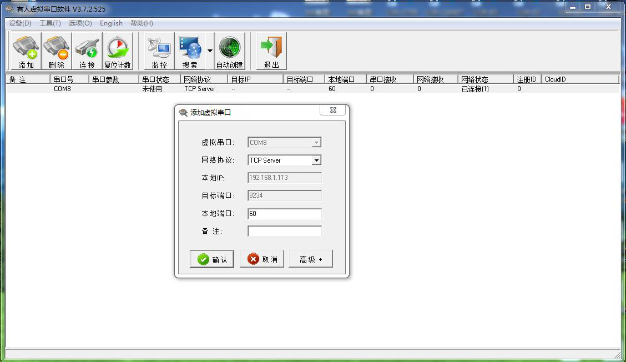Open the 工具(T) menu
The image size is (626, 362).
tap(50, 23)
